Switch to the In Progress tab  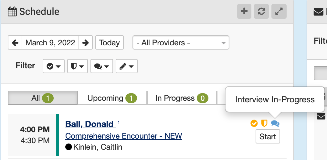[x=181, y=98]
